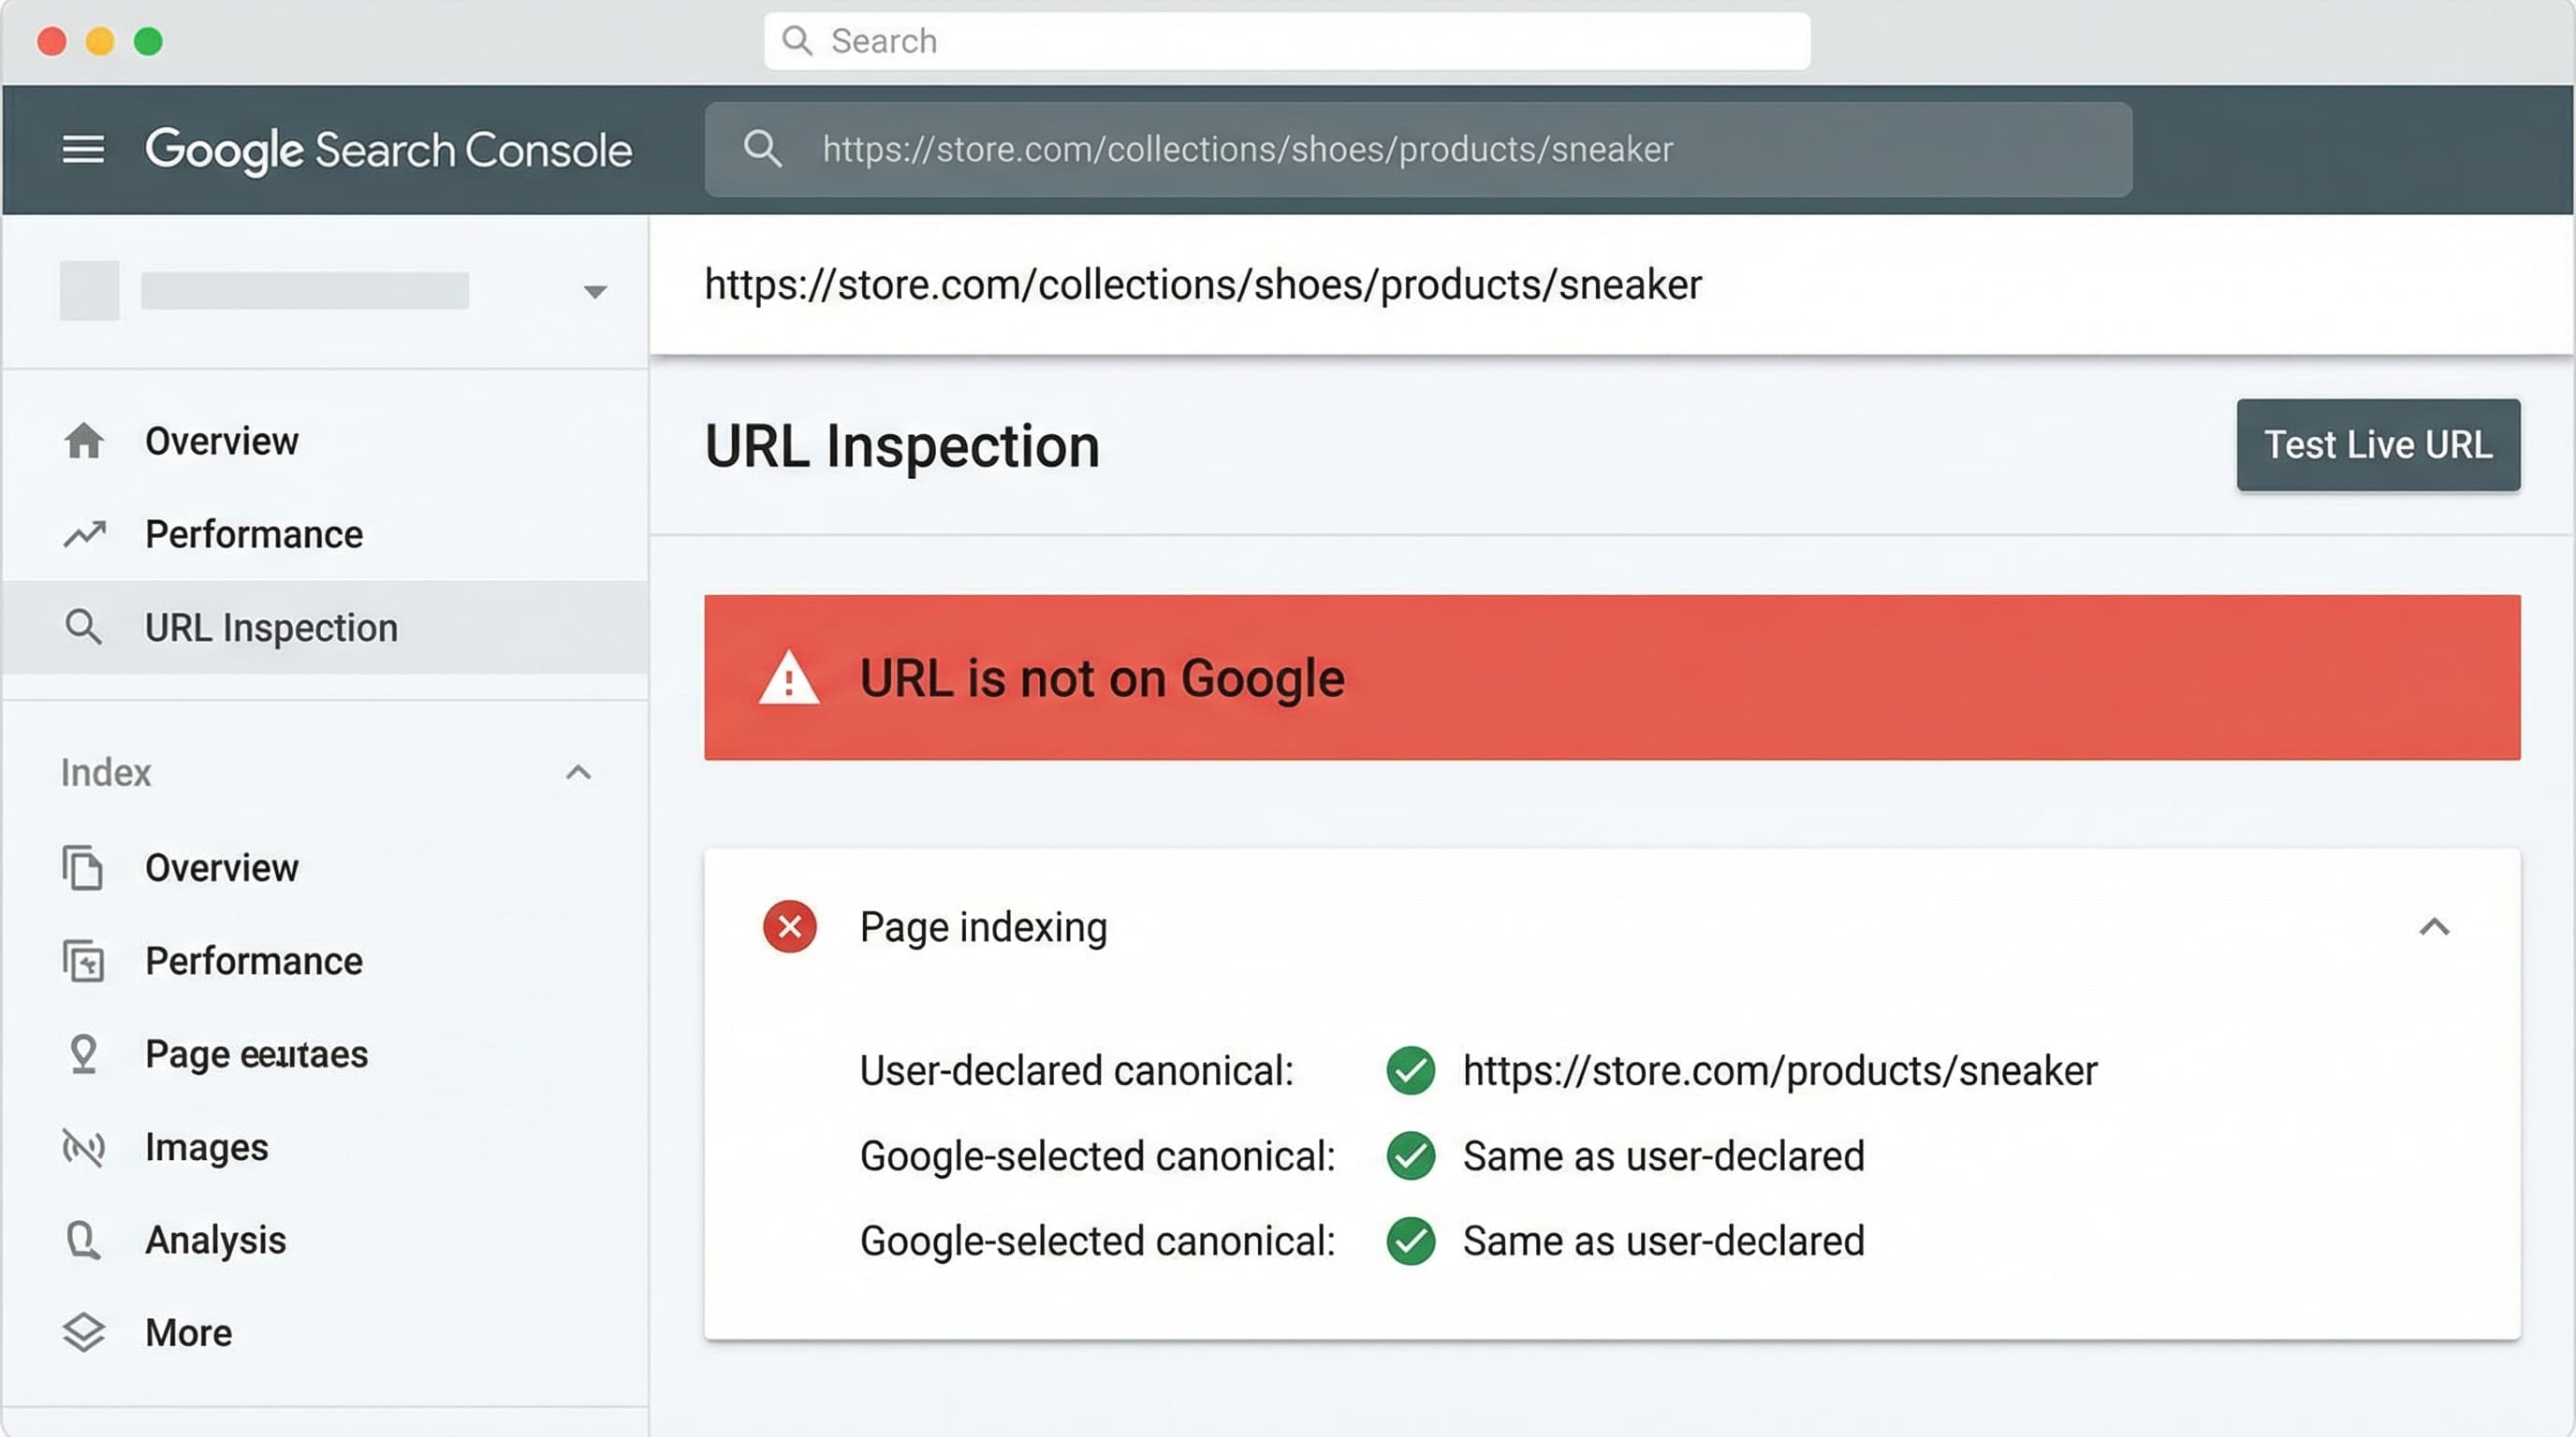Click the Images icon in the Index section
This screenshot has height=1437, width=2576.
tap(84, 1147)
